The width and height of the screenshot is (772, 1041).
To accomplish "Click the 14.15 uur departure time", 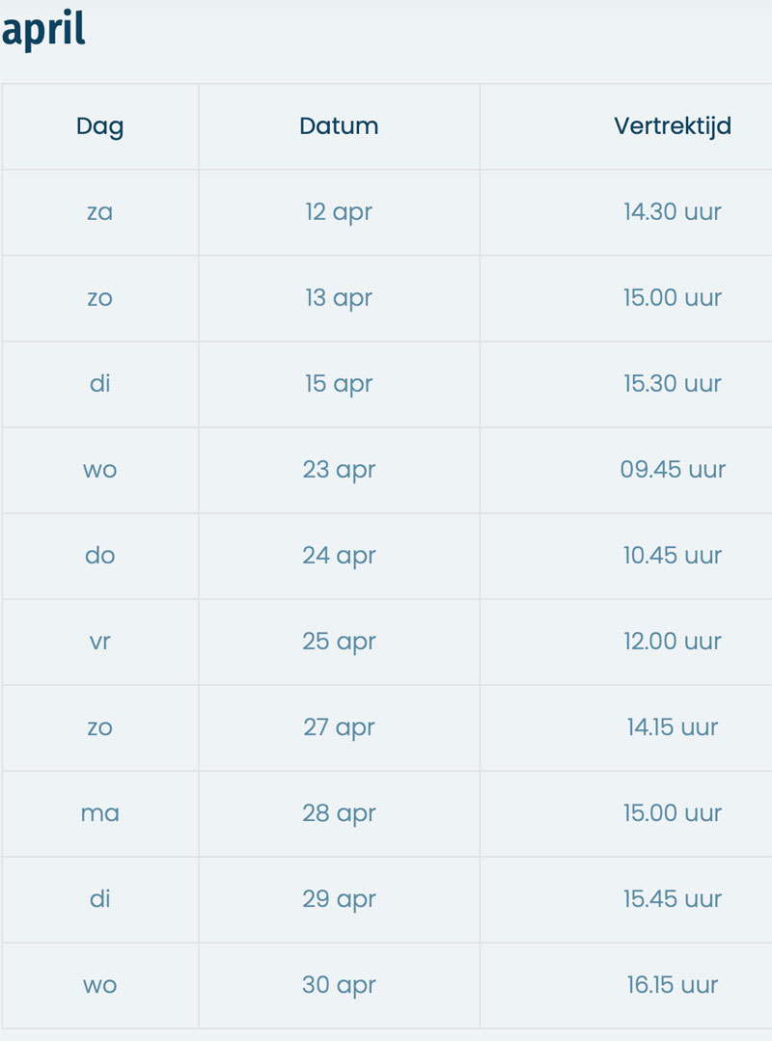I will tap(673, 727).
